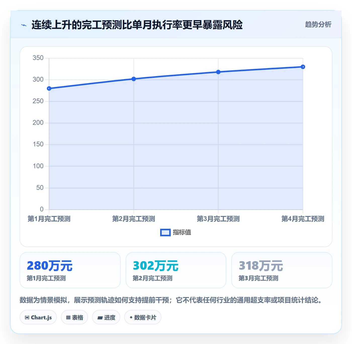The image size is (352, 344).
Task: Select the 趋势分析 label in the header
Action: point(318,24)
